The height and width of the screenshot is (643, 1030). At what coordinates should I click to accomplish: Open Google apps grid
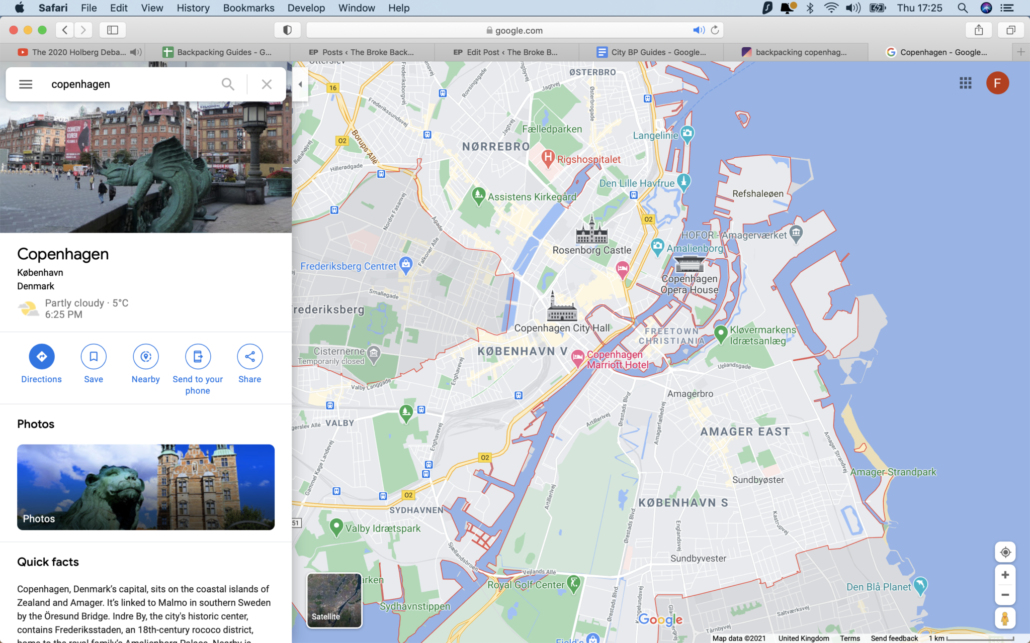point(965,83)
